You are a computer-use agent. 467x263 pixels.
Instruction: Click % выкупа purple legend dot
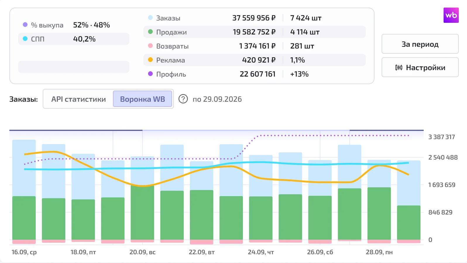[x=25, y=25]
